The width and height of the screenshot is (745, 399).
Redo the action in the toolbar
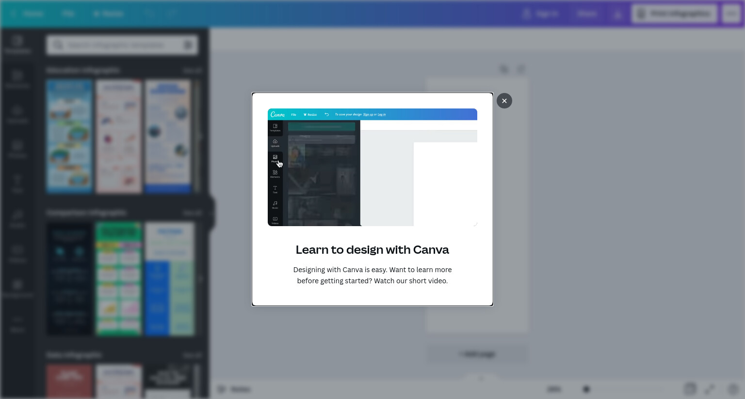point(171,14)
